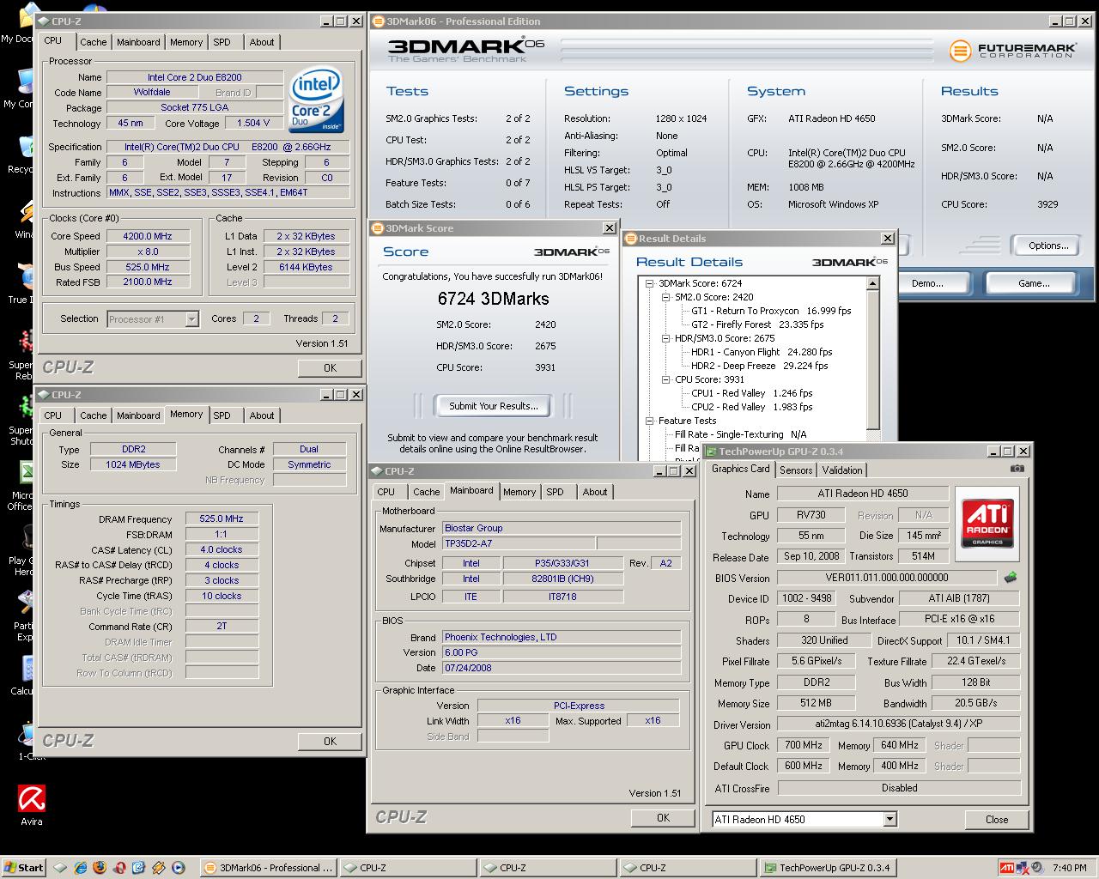Select GT1 - Return To Proxycon result row

(x=771, y=311)
